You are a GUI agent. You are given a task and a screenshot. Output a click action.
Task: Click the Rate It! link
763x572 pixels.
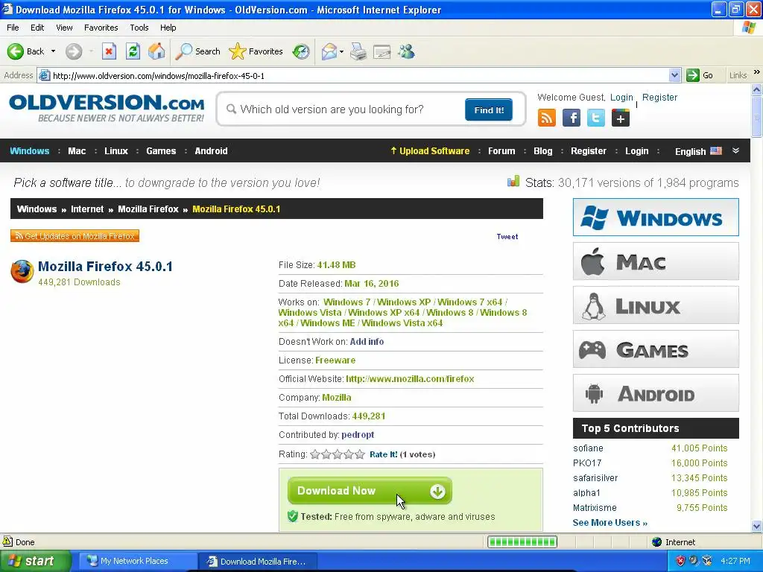384,454
